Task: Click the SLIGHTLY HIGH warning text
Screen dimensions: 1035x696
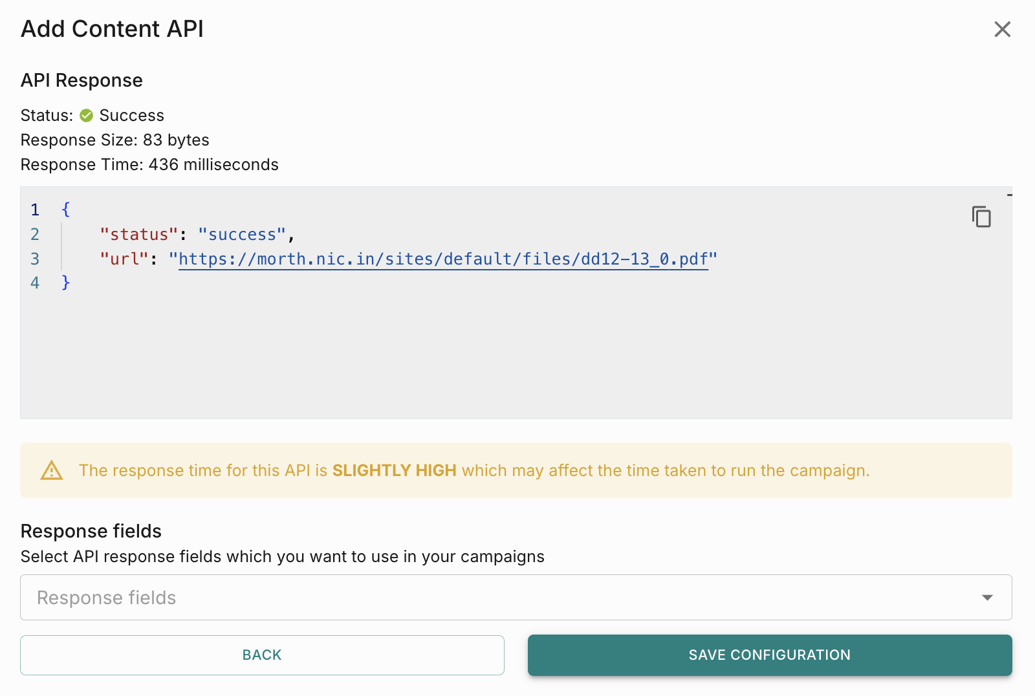Action: click(394, 470)
